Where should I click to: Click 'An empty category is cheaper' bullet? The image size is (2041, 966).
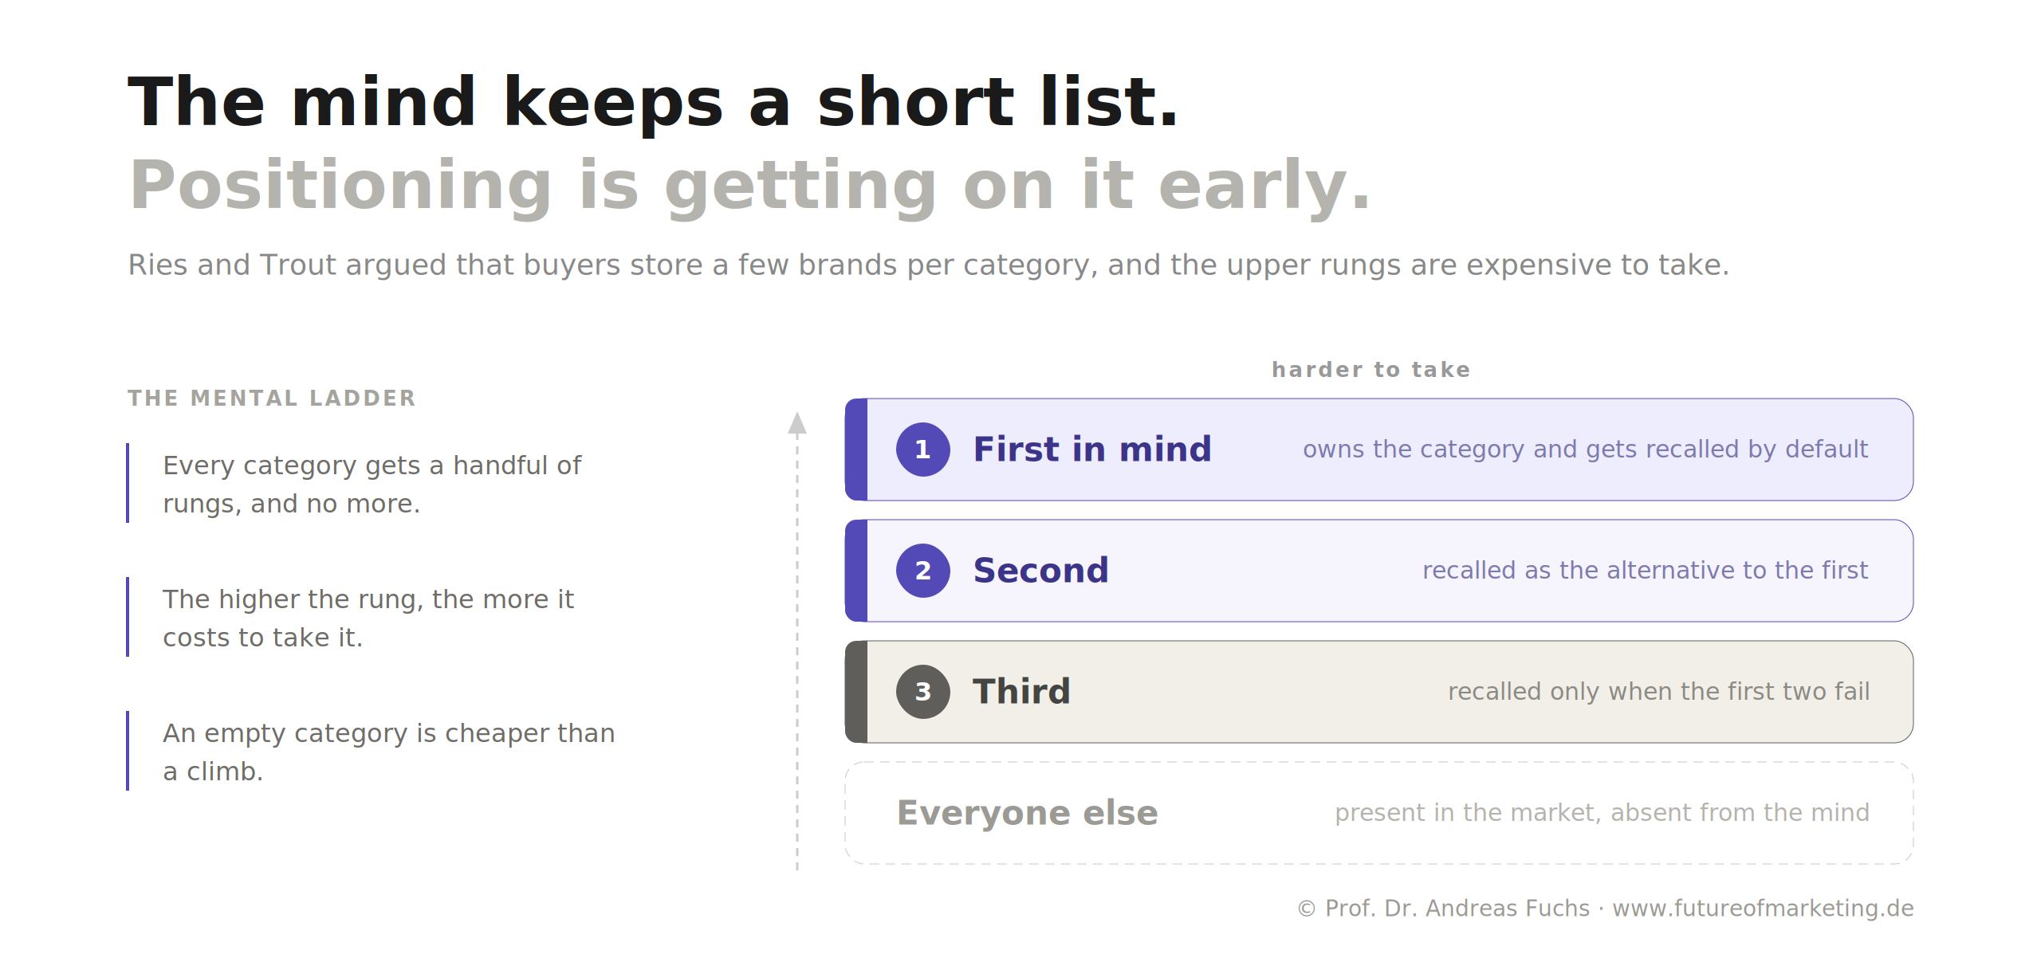[389, 752]
